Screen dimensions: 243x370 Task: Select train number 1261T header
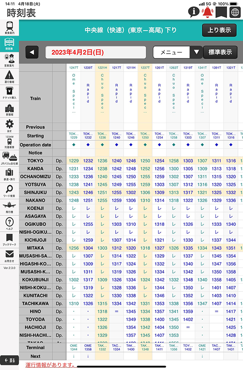(x=160, y=67)
